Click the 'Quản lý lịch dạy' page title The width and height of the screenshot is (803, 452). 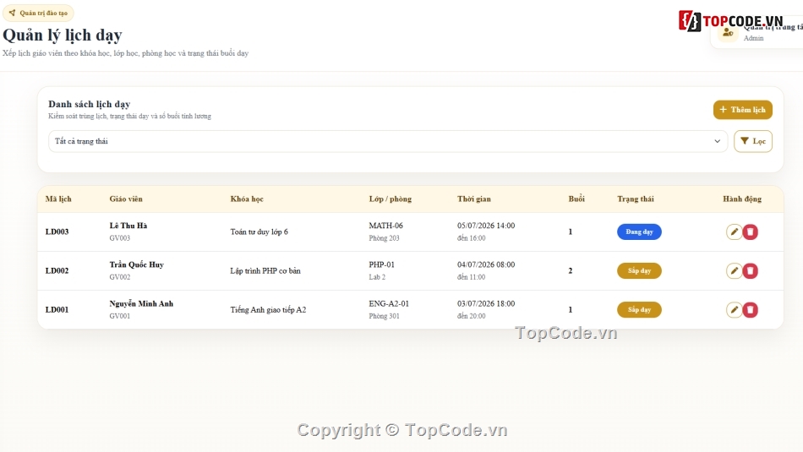click(63, 35)
